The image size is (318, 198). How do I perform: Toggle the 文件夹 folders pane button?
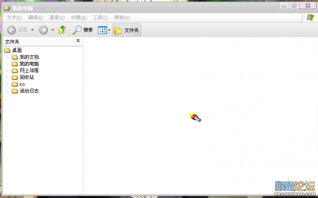127,30
